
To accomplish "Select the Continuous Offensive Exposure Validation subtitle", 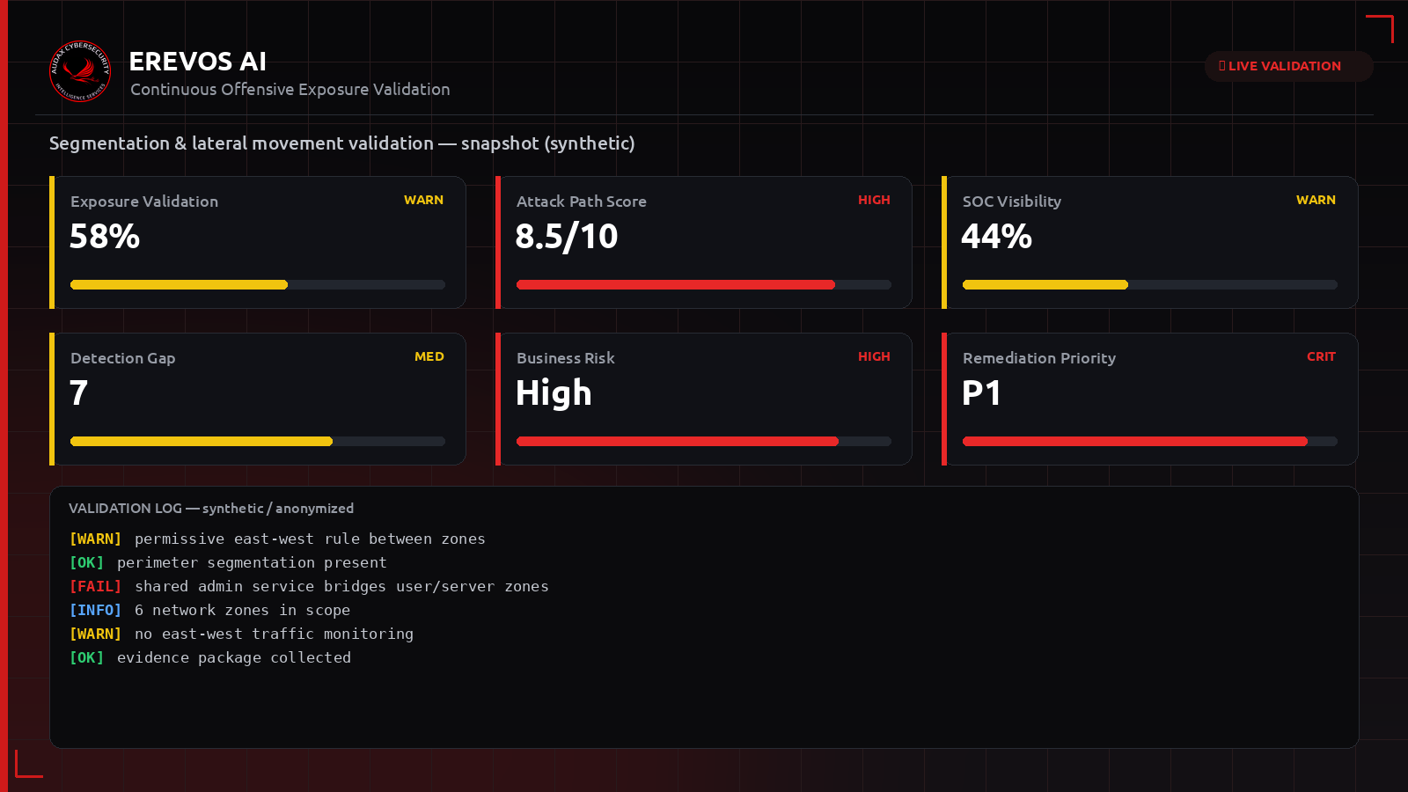I will pos(290,89).
